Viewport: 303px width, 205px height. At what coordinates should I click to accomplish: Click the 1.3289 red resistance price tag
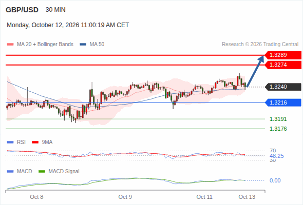click(x=283, y=55)
